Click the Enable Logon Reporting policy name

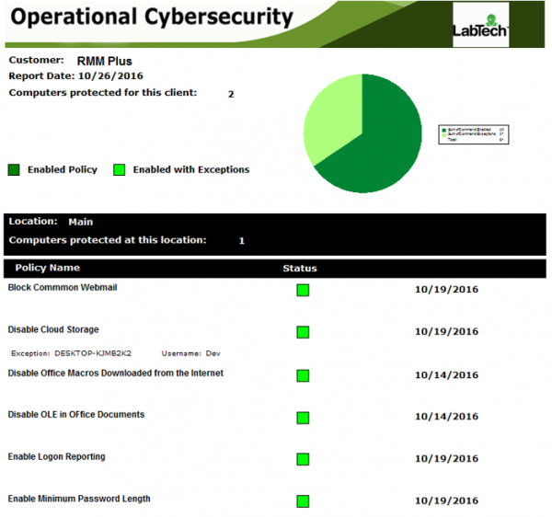pos(56,456)
